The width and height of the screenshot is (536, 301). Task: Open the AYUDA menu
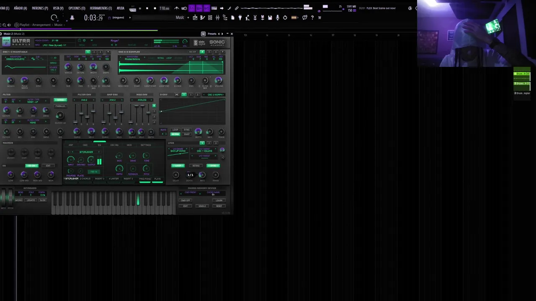(x=121, y=8)
